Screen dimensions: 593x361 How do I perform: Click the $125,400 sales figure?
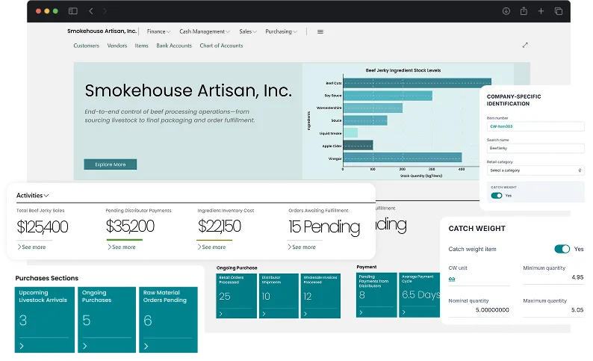pos(43,227)
